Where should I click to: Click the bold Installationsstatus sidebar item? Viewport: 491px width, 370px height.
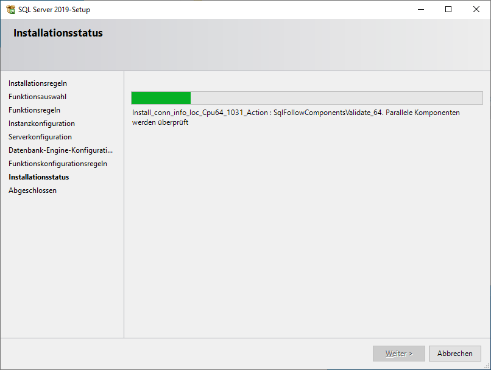tap(39, 177)
